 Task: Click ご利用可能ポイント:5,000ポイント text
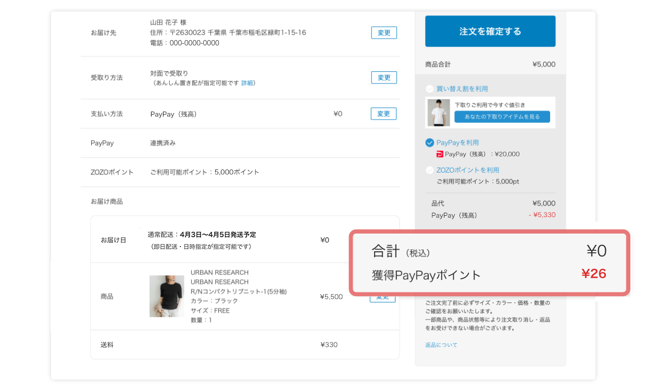pyautogui.click(x=205, y=172)
